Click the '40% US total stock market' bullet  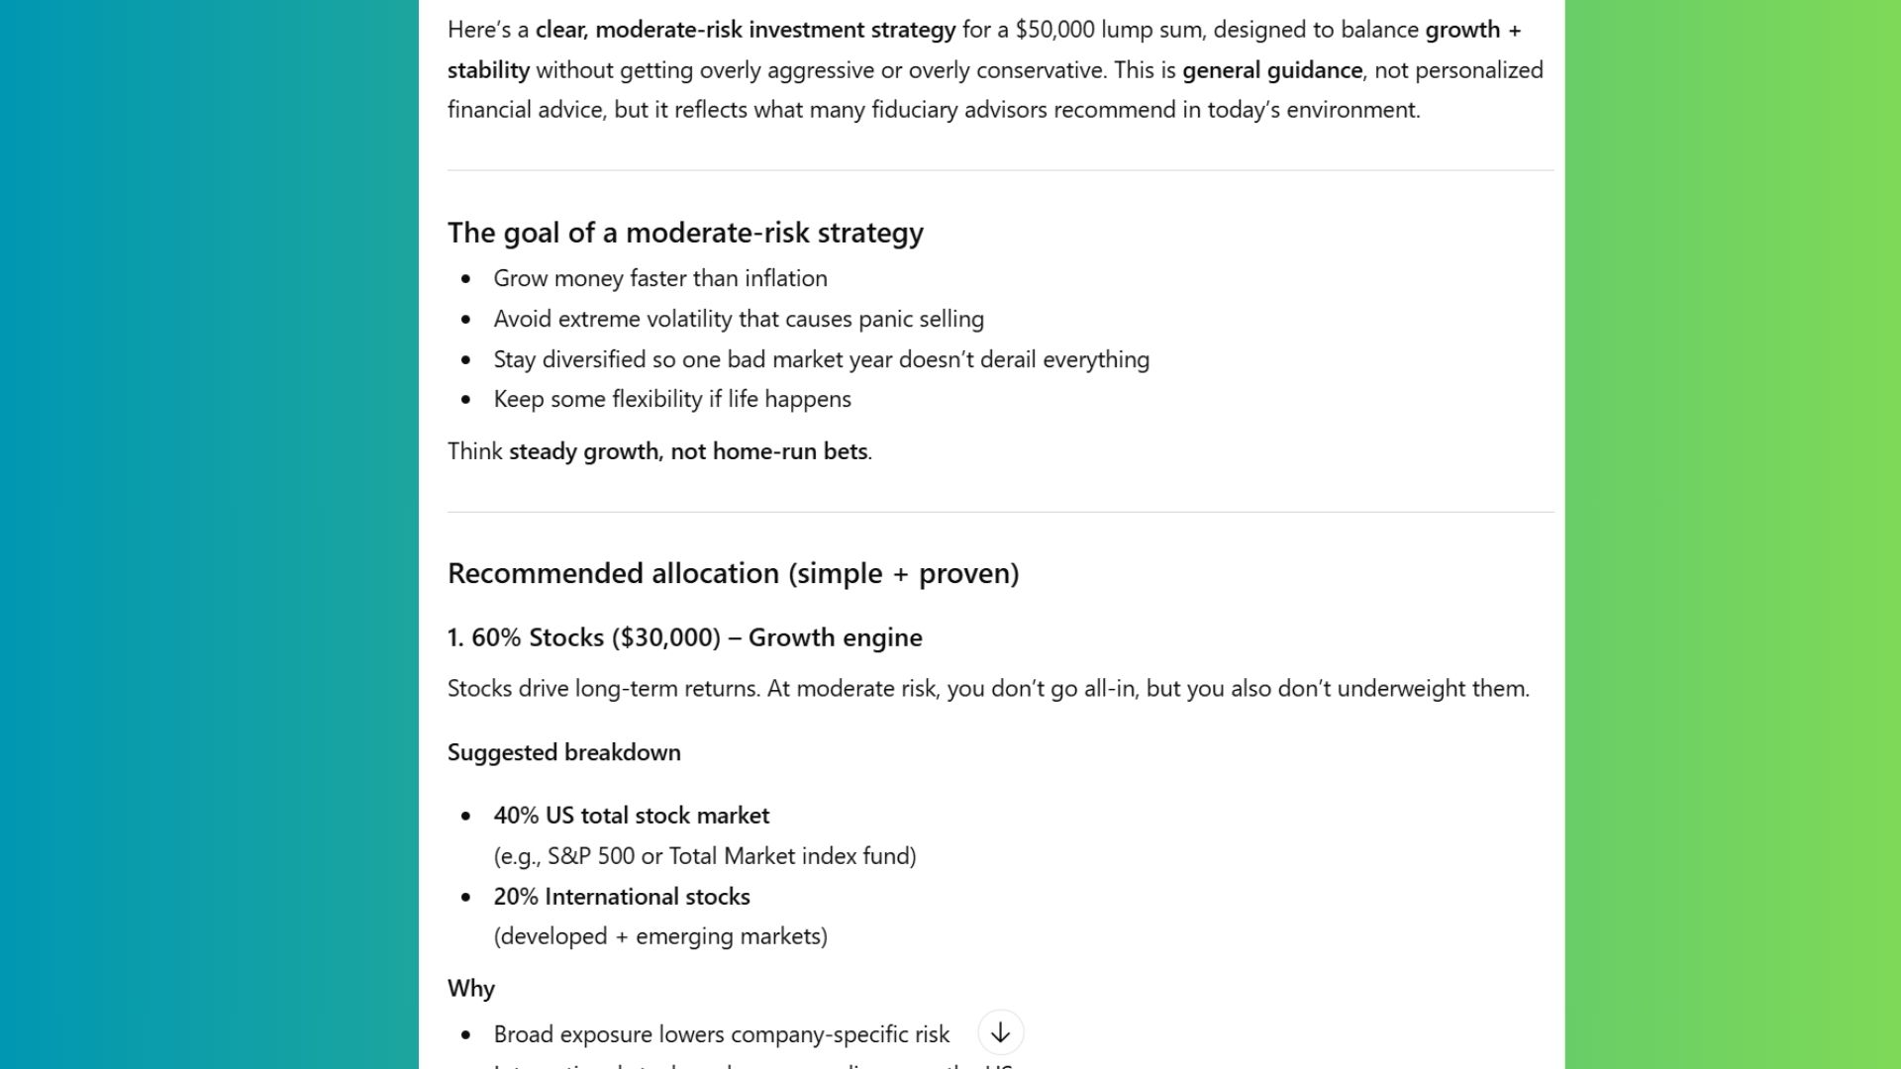(631, 816)
